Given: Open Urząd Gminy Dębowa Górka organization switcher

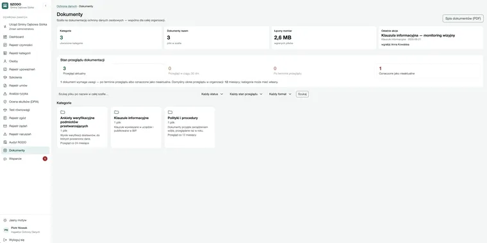Looking at the screenshot, I should 25,26.
